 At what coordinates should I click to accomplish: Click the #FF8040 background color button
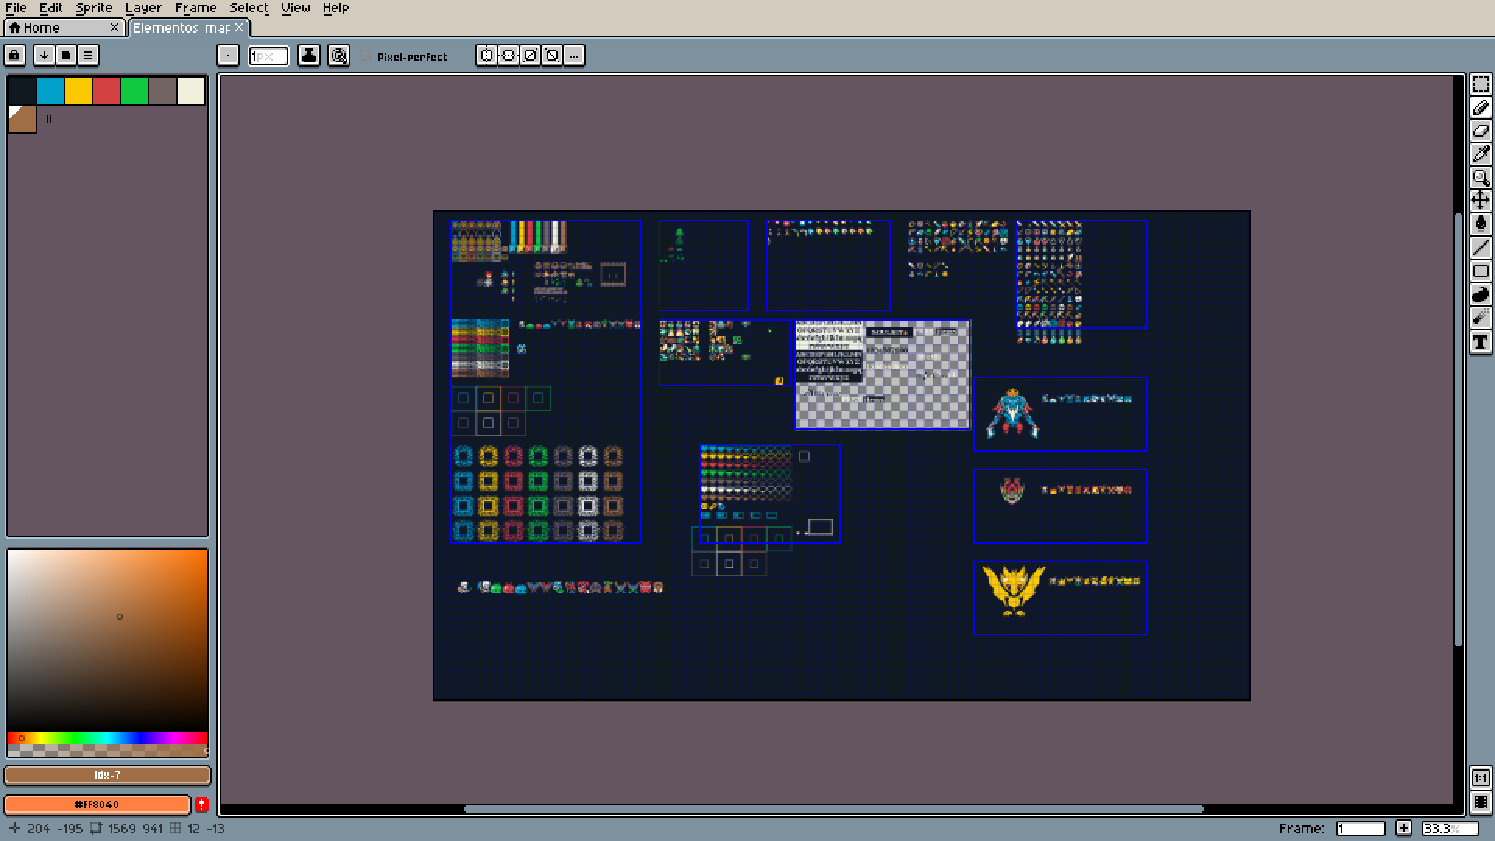97,804
